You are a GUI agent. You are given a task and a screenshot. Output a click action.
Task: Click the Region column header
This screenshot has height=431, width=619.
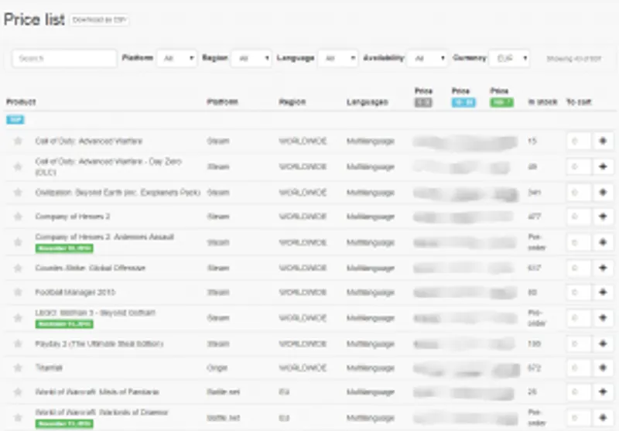(x=292, y=102)
